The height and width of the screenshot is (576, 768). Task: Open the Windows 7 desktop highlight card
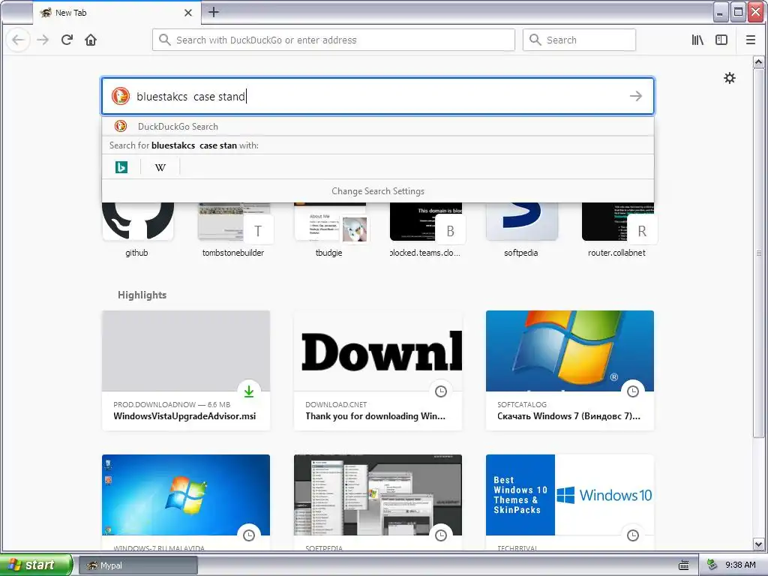tap(186, 502)
